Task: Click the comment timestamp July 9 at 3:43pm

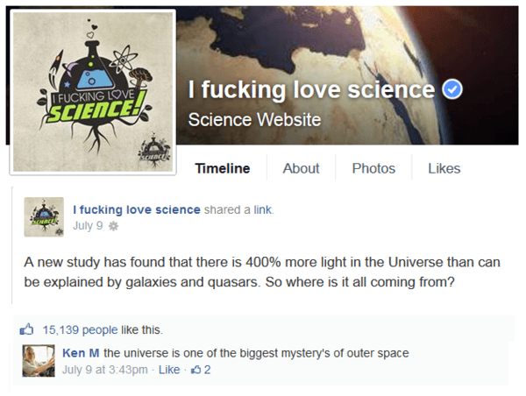Action: pos(105,370)
